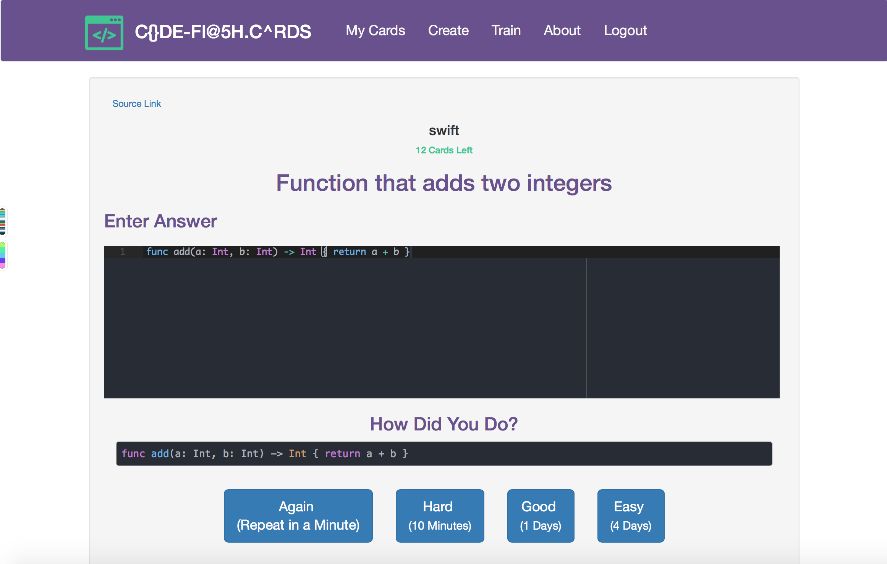Open the Create page
Viewport: 887px width, 564px height.
(448, 31)
